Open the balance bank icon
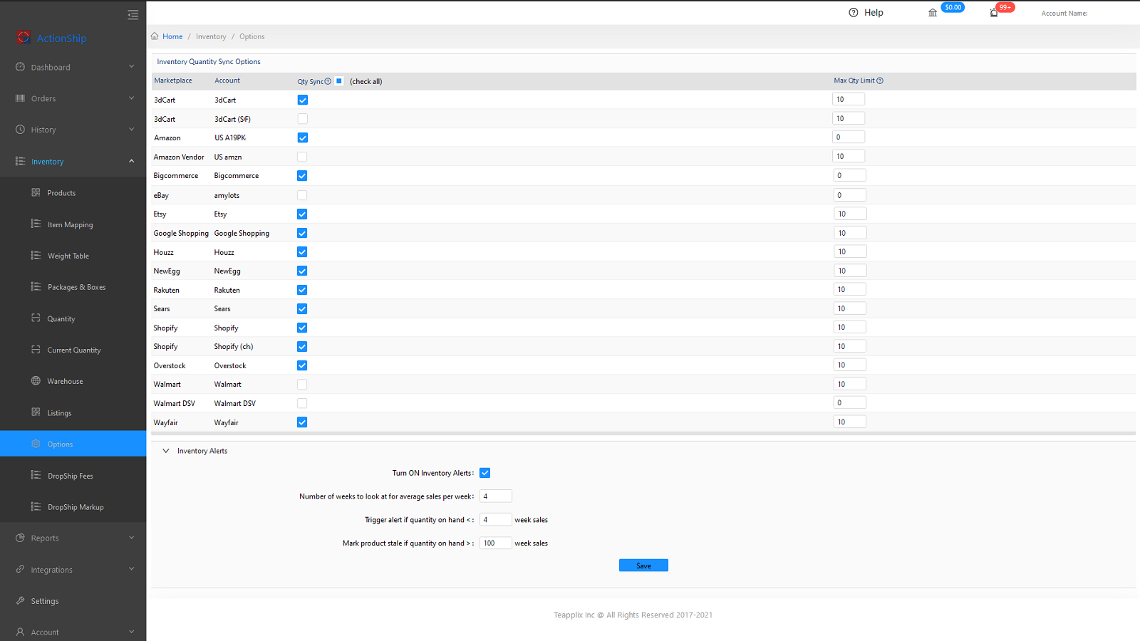The height and width of the screenshot is (641, 1140). (x=933, y=13)
